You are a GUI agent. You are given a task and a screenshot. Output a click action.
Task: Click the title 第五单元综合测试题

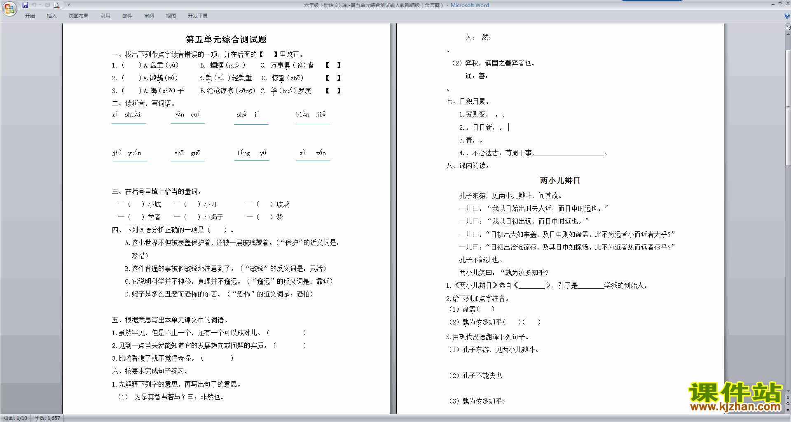click(226, 40)
